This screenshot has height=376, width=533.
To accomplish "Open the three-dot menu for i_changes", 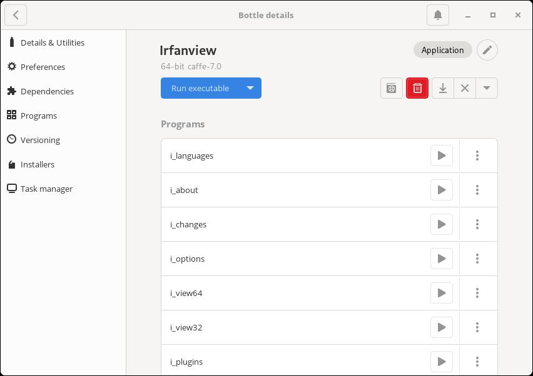I will pyautogui.click(x=477, y=224).
